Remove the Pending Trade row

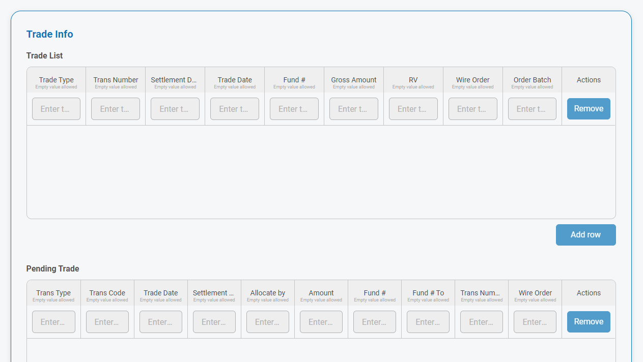coord(589,322)
